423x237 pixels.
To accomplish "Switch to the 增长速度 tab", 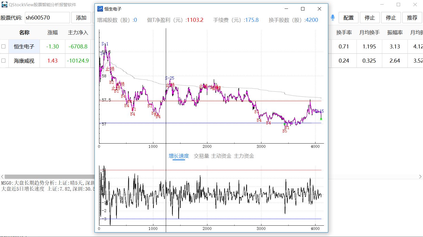I will 179,156.
